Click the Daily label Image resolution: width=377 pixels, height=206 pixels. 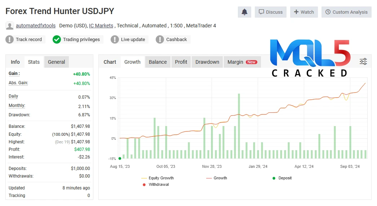point(13,96)
